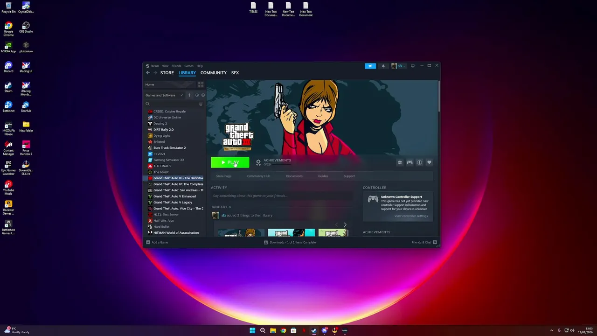The width and height of the screenshot is (597, 336).
Task: Select Grand Theft Auto: San Andreas entry
Action: tap(178, 190)
